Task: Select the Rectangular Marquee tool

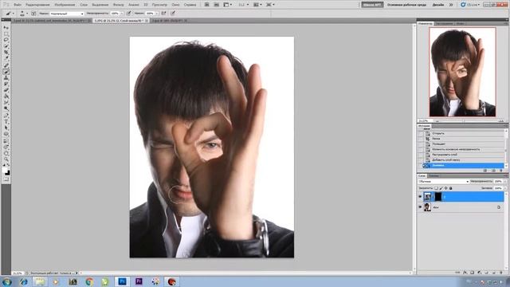Action: point(6,33)
